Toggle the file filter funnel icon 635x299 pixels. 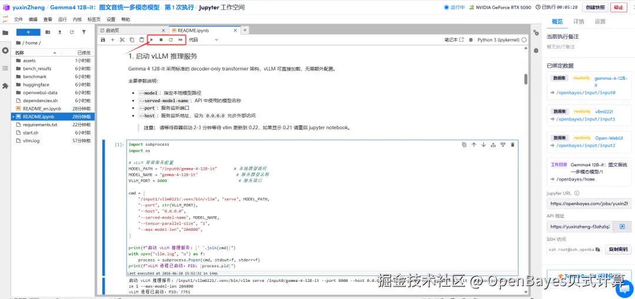coord(84,32)
